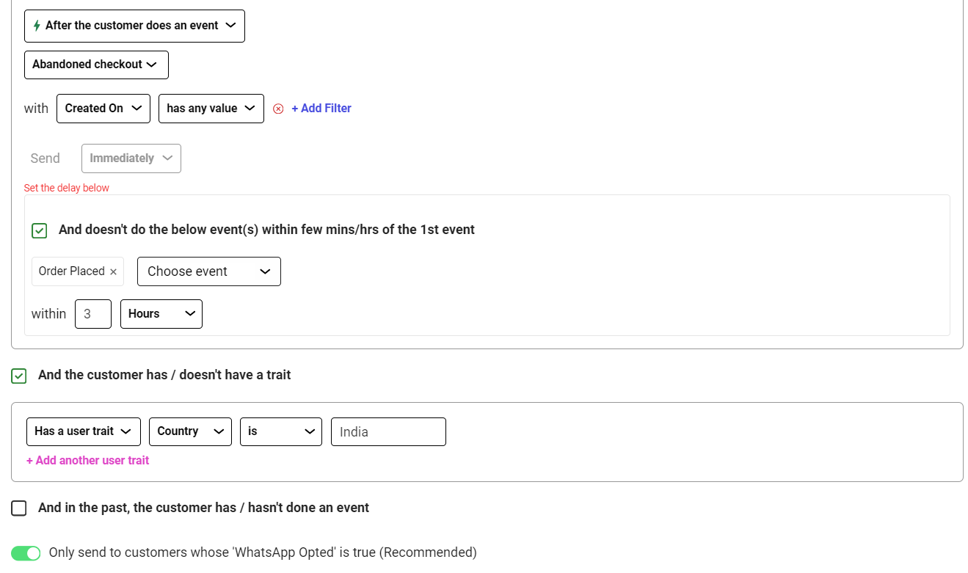Change the 'Abandoned checkout' event selection
The width and height of the screenshot is (968, 573).
96,65
